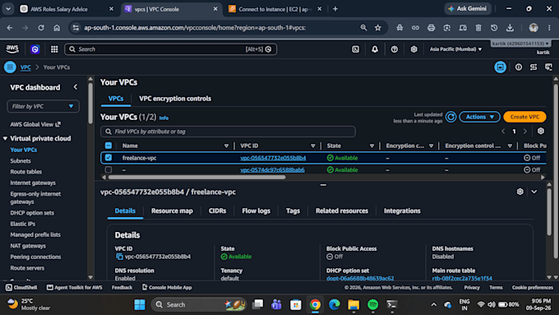
Task: Open the Flow logs tab
Action: 256,211
